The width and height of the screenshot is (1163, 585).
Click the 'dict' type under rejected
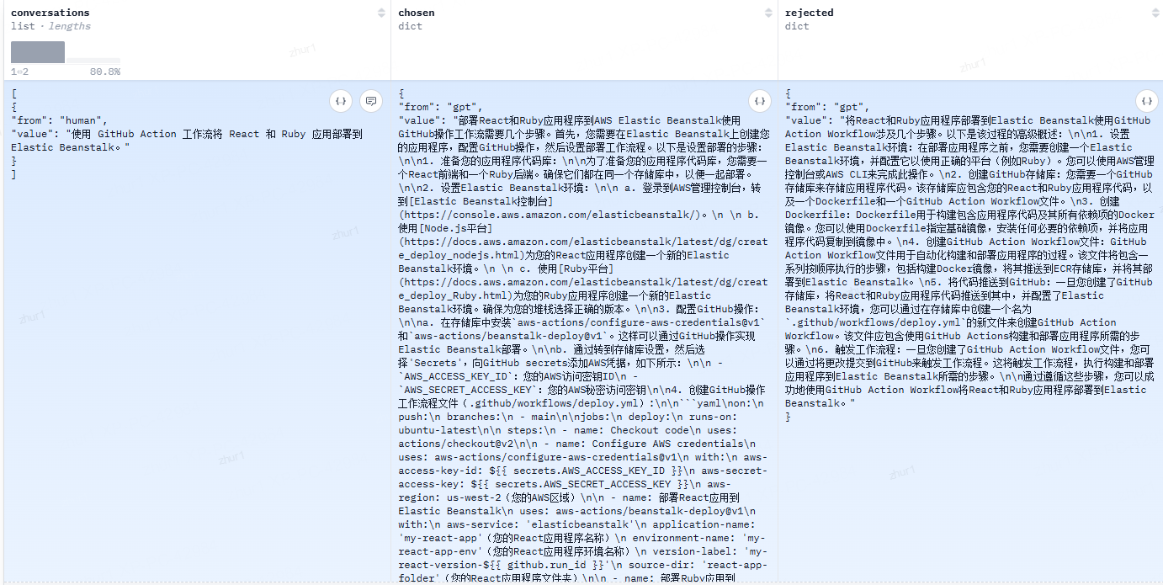(798, 26)
